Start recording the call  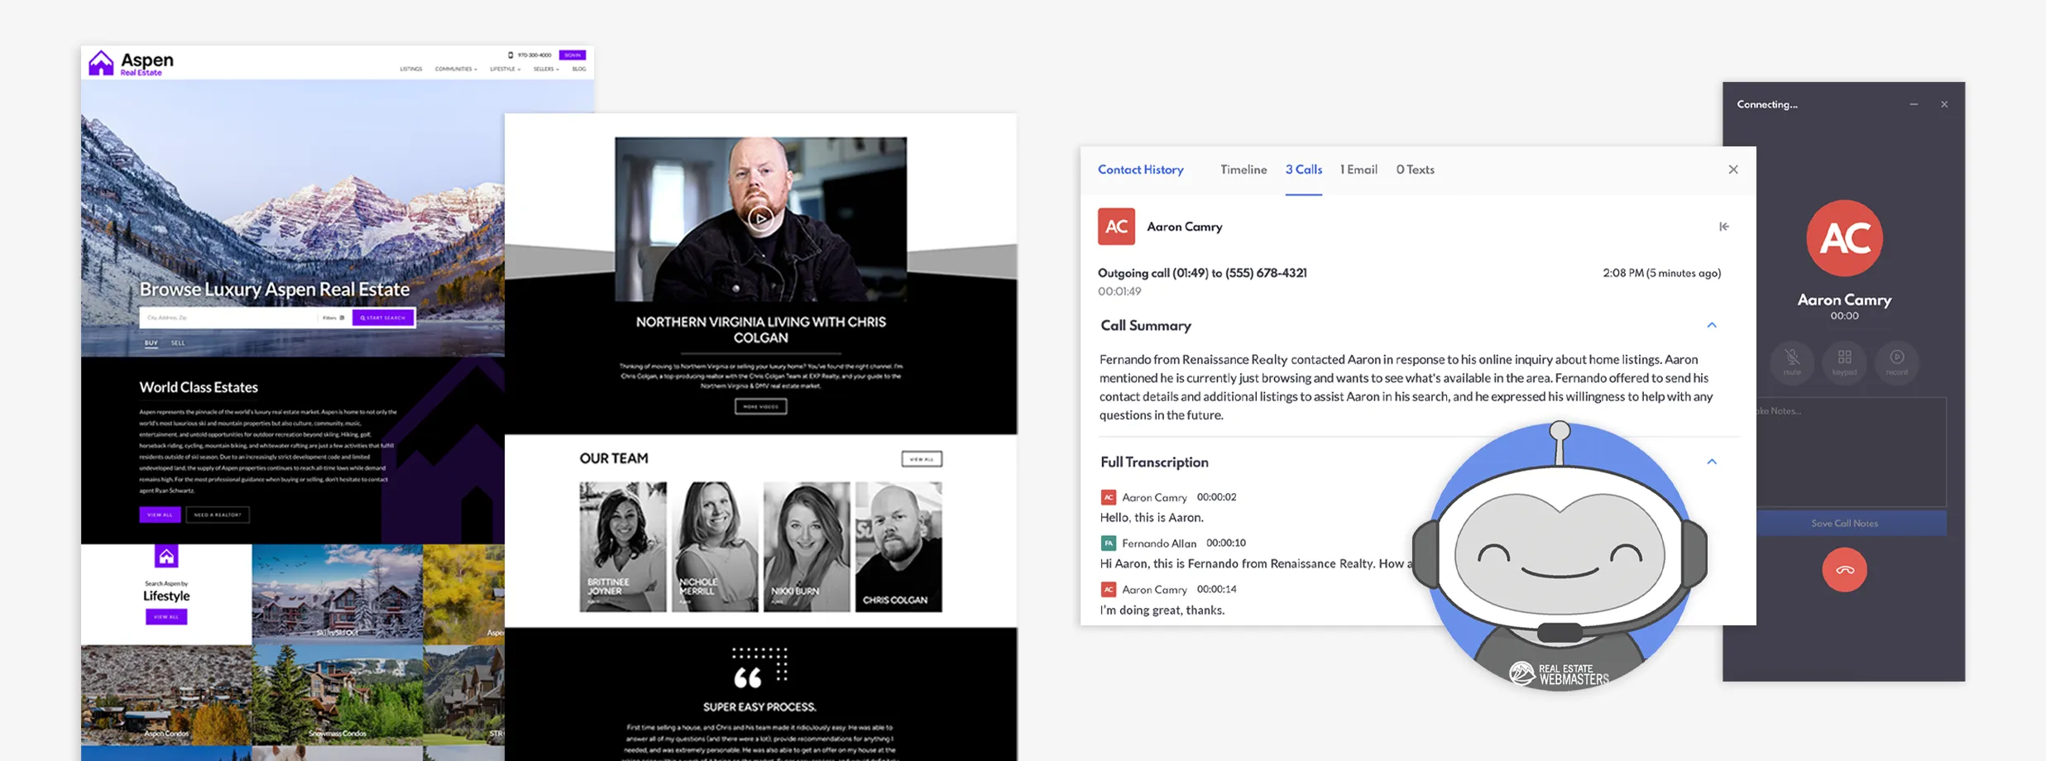pyautogui.click(x=1896, y=361)
